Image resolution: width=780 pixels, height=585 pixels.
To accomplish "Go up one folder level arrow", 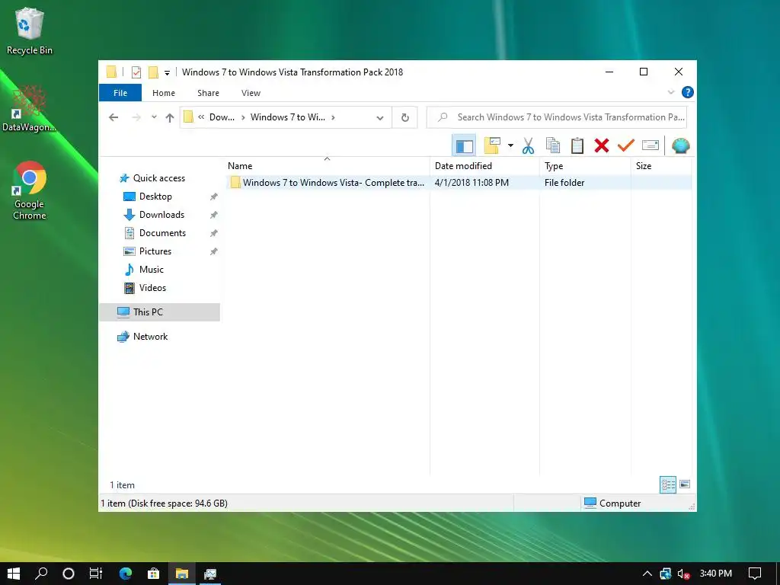I will (170, 117).
